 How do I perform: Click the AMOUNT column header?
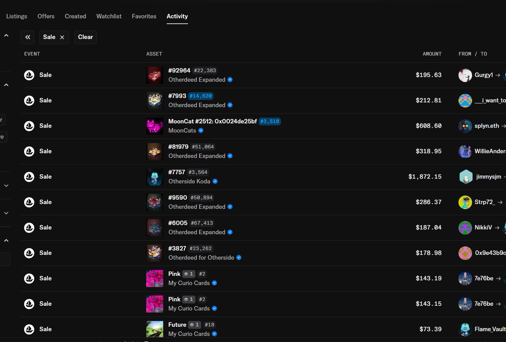(x=432, y=54)
